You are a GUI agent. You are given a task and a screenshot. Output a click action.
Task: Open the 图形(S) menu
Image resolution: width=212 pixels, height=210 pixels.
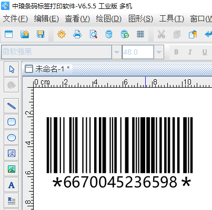pyautogui.click(x=140, y=18)
